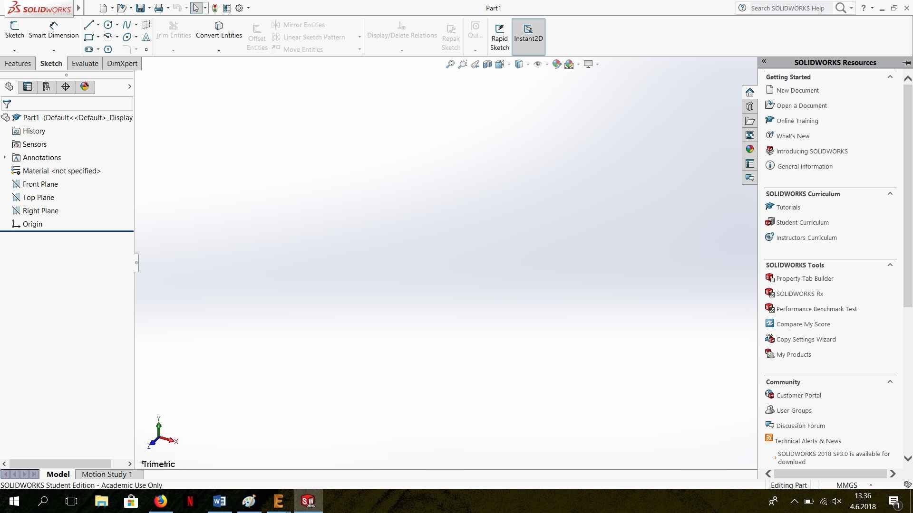Click task pane vertical scrollbar
913x513 pixels.
pos(908,196)
